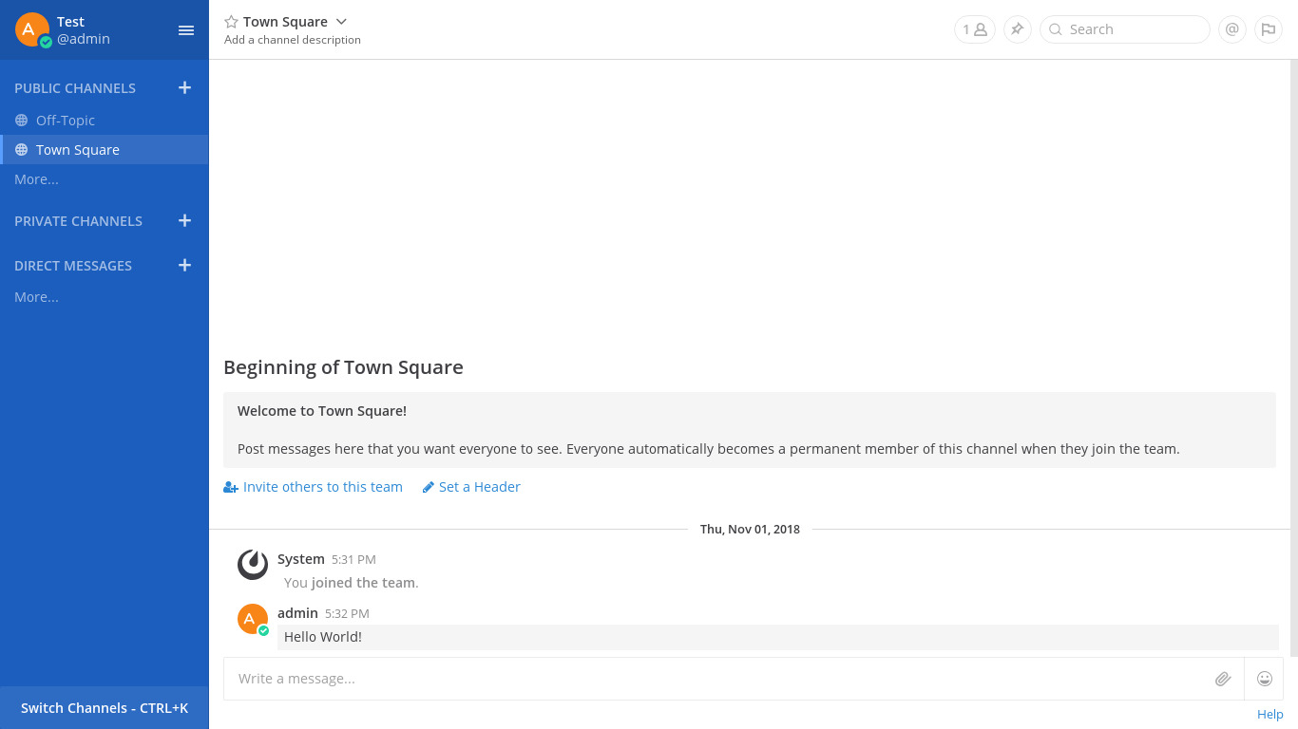The height and width of the screenshot is (729, 1298).
Task: Click the Search input field
Action: pos(1133,29)
